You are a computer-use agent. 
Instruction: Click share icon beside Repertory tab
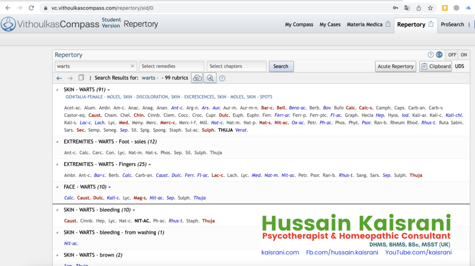click(431, 24)
